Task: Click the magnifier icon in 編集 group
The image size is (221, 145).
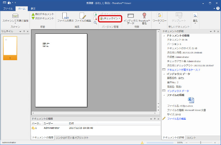Action: pos(95,23)
